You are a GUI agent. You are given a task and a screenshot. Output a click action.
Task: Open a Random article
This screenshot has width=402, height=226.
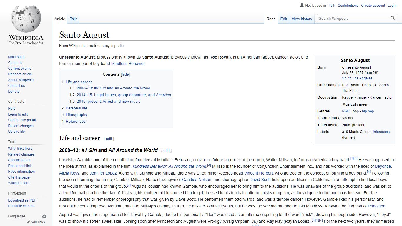pos(20,74)
